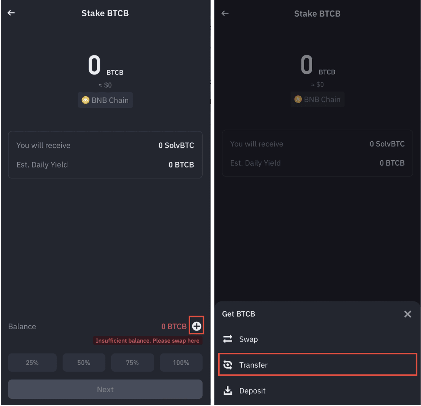Go back using left screen's arrow
The width and height of the screenshot is (421, 406).
tap(11, 13)
